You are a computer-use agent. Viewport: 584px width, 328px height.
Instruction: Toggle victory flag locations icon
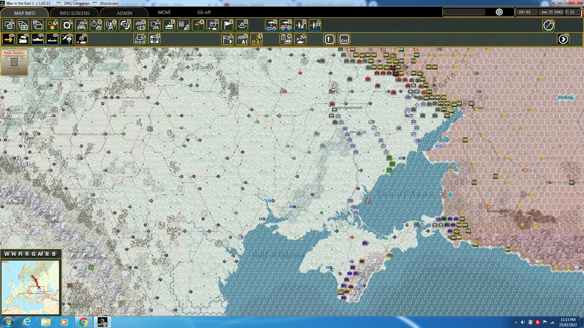point(228,25)
